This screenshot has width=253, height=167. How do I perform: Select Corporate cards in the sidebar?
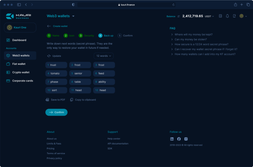(x=22, y=81)
